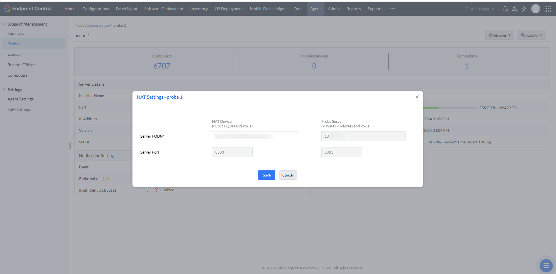This screenshot has width=556, height=274.
Task: Open the All Probes dropdown
Action: (x=479, y=9)
